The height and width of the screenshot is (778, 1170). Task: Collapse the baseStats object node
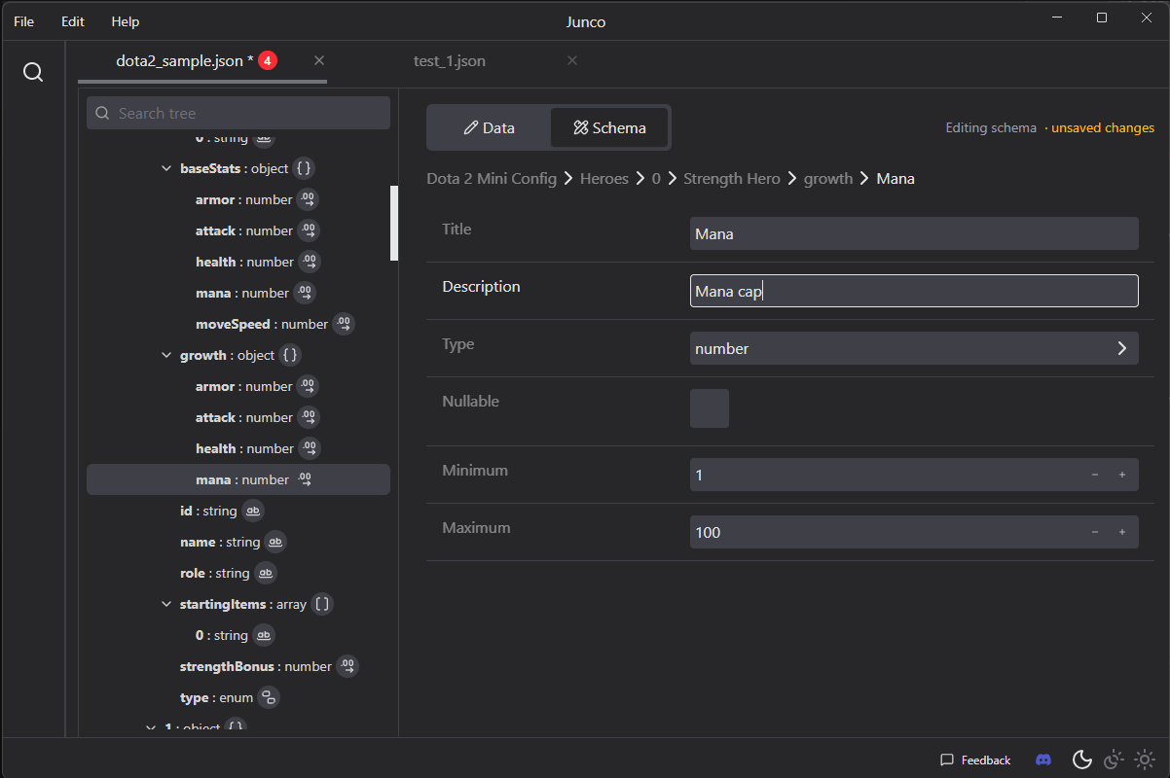pos(166,168)
